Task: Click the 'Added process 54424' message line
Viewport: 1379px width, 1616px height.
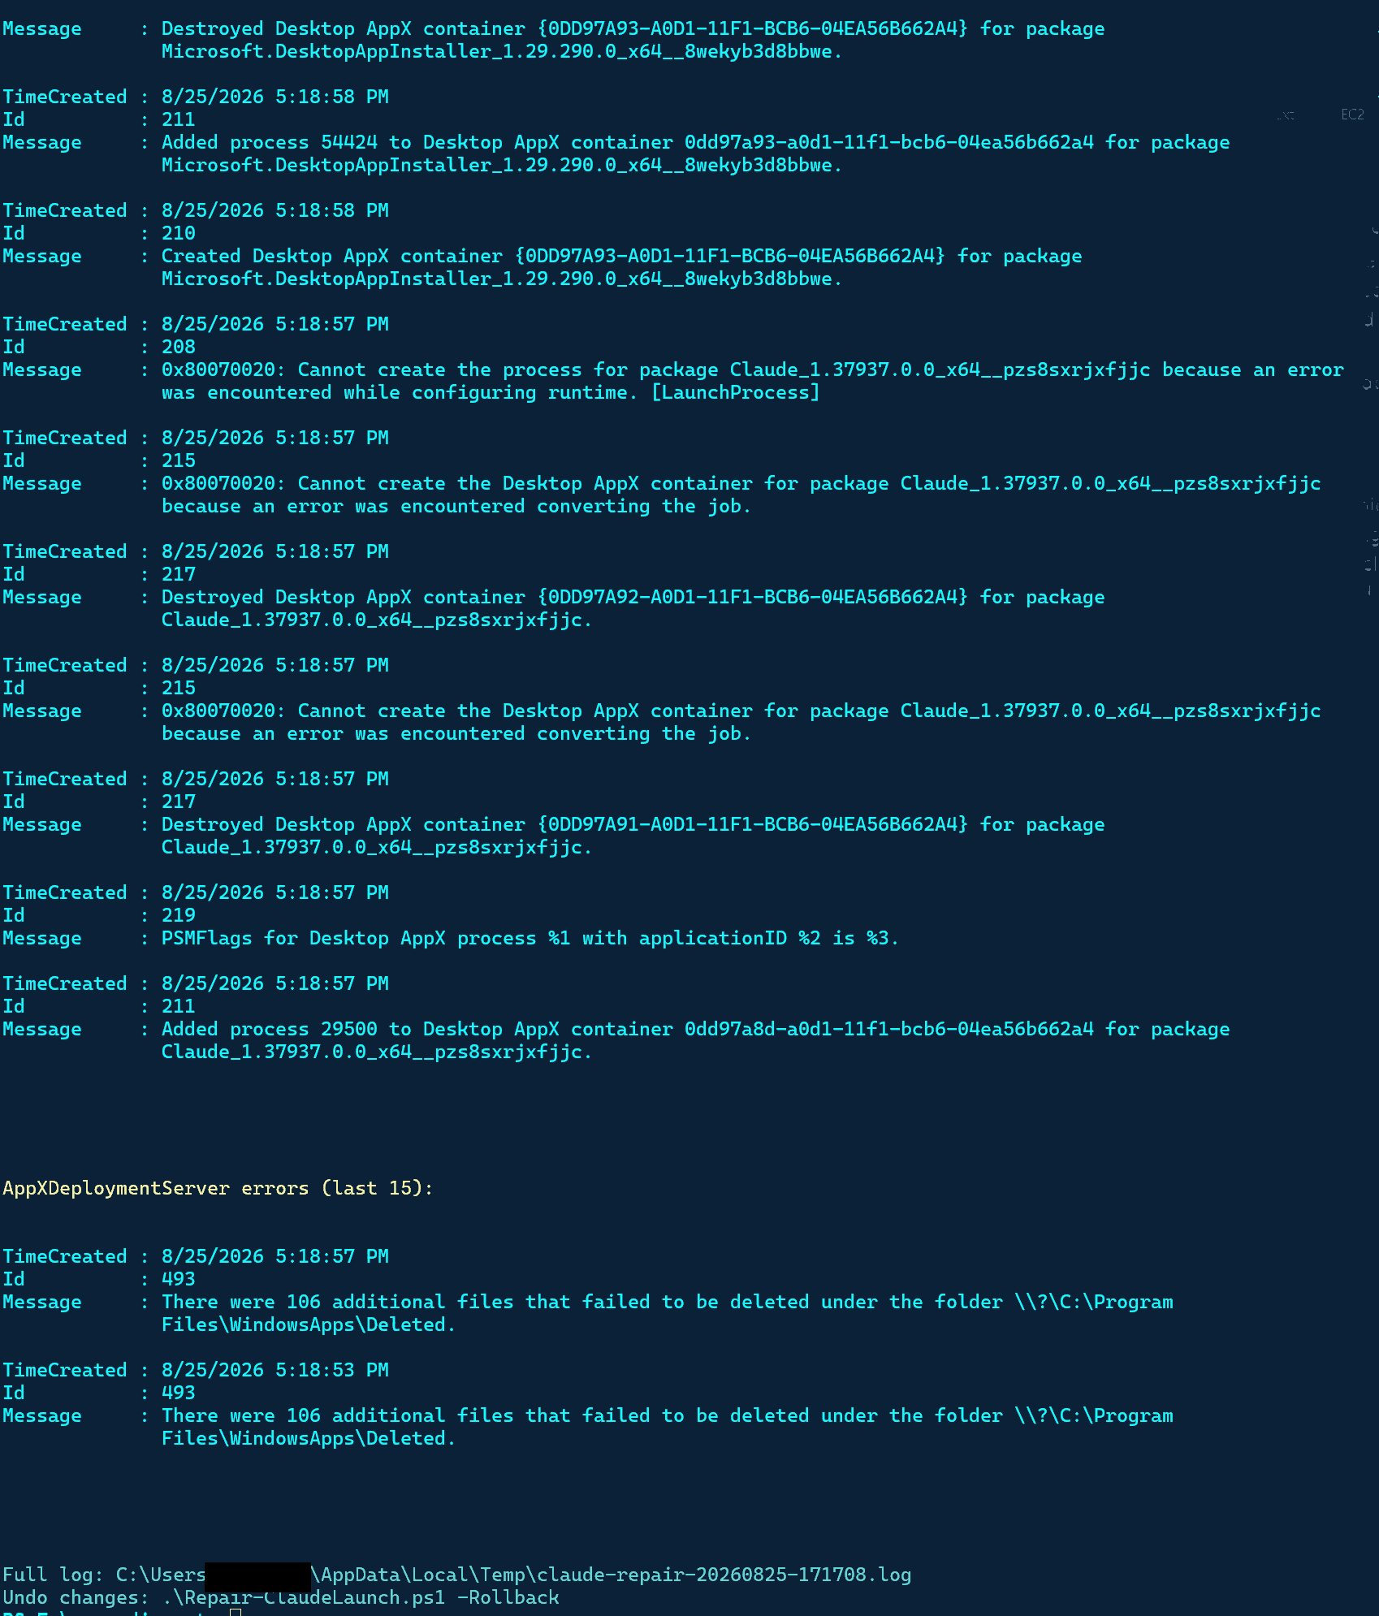Action: coord(696,142)
